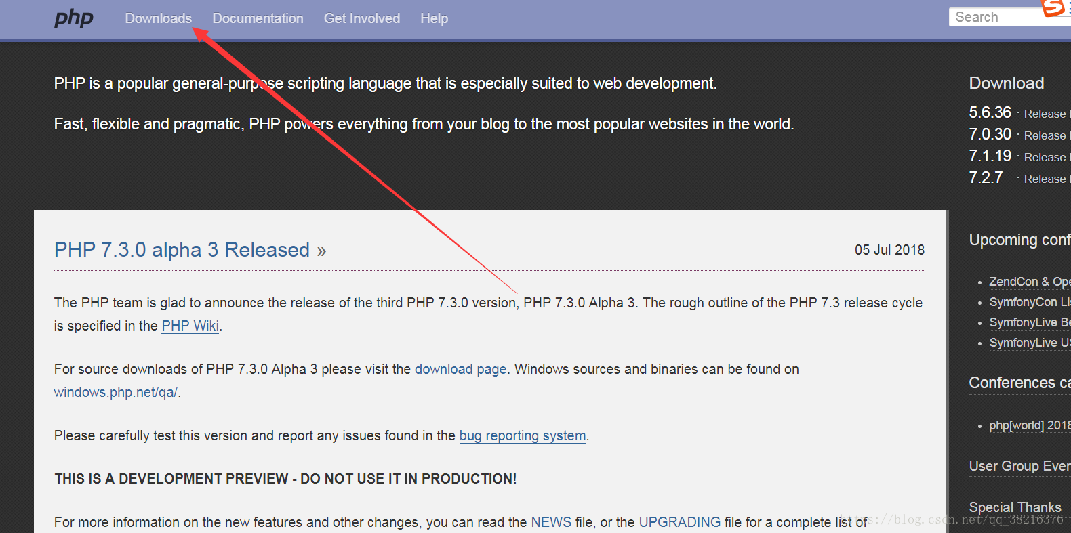
Task: Click the 05 Jul 2018 date text
Action: tap(889, 250)
